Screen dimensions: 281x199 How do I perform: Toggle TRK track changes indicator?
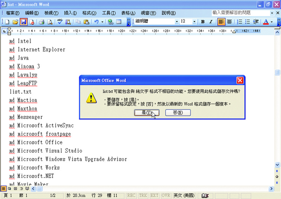coord(143,195)
